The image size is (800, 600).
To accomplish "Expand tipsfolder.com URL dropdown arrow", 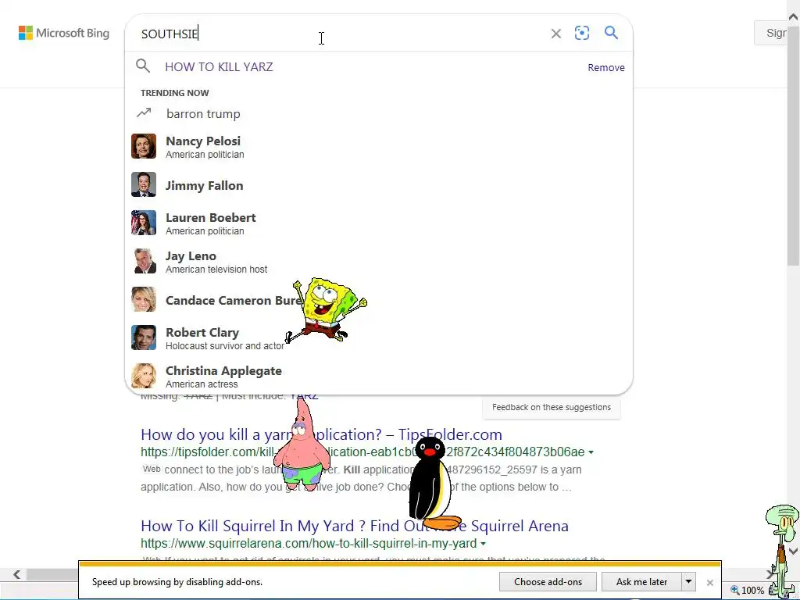I will coord(591,452).
